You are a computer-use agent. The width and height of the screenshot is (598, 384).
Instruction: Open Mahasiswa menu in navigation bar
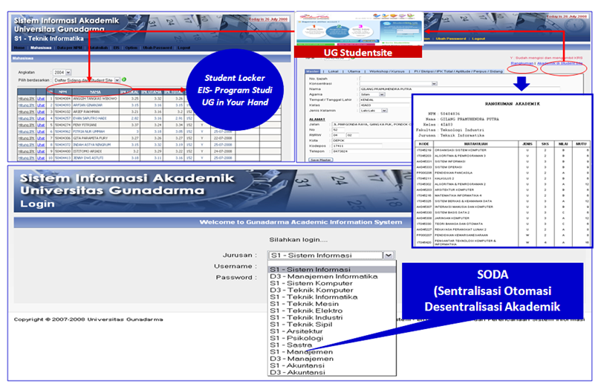[41, 48]
